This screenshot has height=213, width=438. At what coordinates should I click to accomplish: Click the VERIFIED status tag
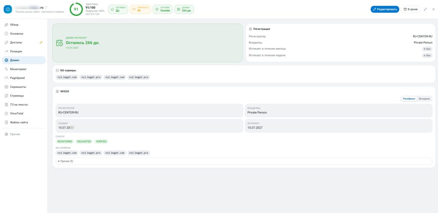coord(101,142)
